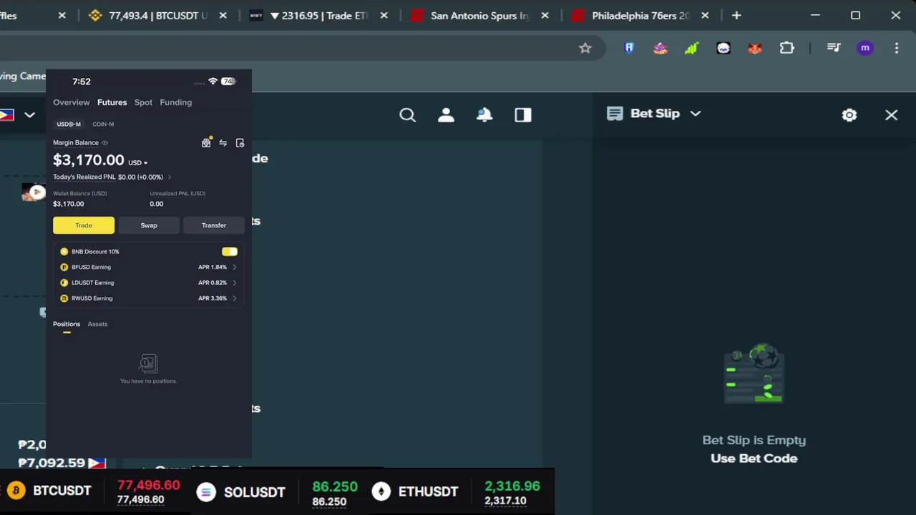Open Bet Slip settings gear

849,115
